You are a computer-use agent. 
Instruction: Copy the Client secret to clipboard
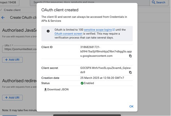tap(130, 72)
